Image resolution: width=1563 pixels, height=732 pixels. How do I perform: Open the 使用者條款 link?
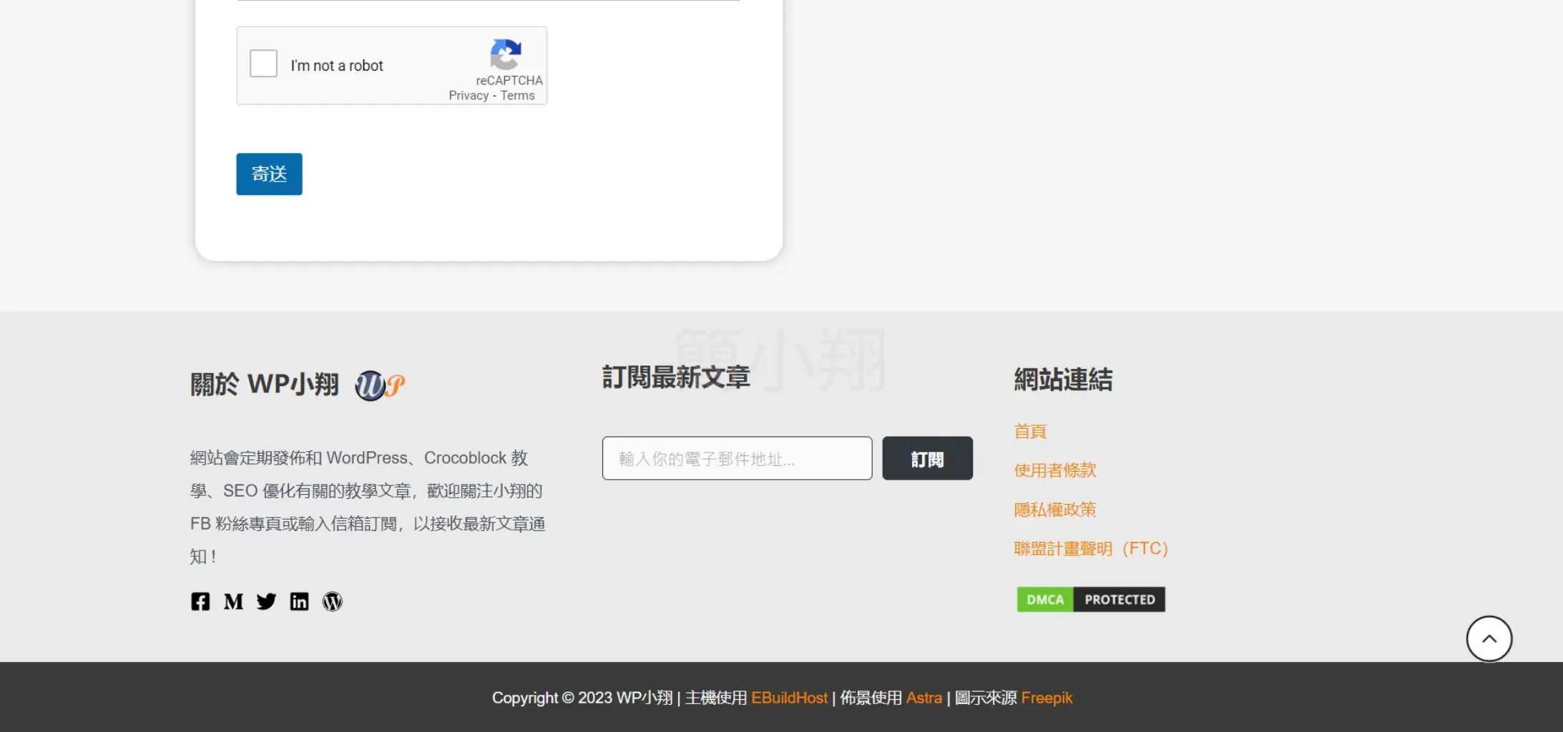pyautogui.click(x=1054, y=470)
